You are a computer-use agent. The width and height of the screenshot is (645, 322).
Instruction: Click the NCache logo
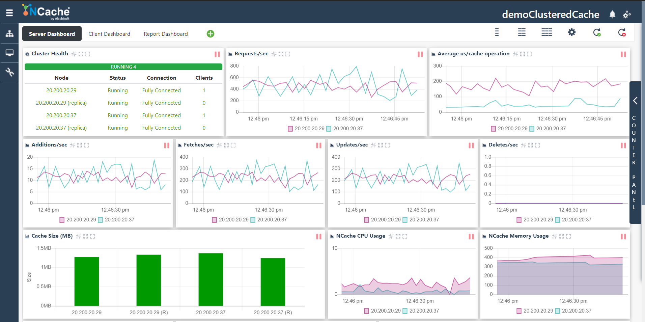click(46, 12)
